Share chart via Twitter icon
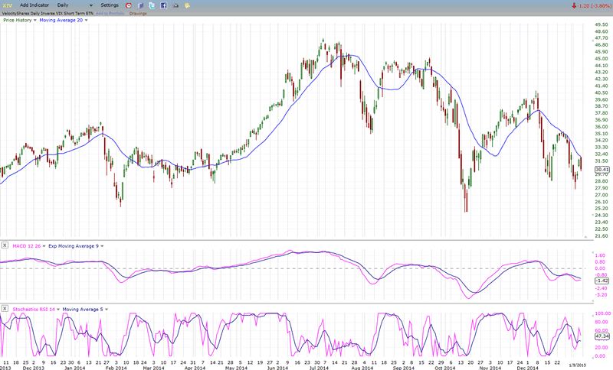The width and height of the screenshot is (613, 370). point(152,5)
